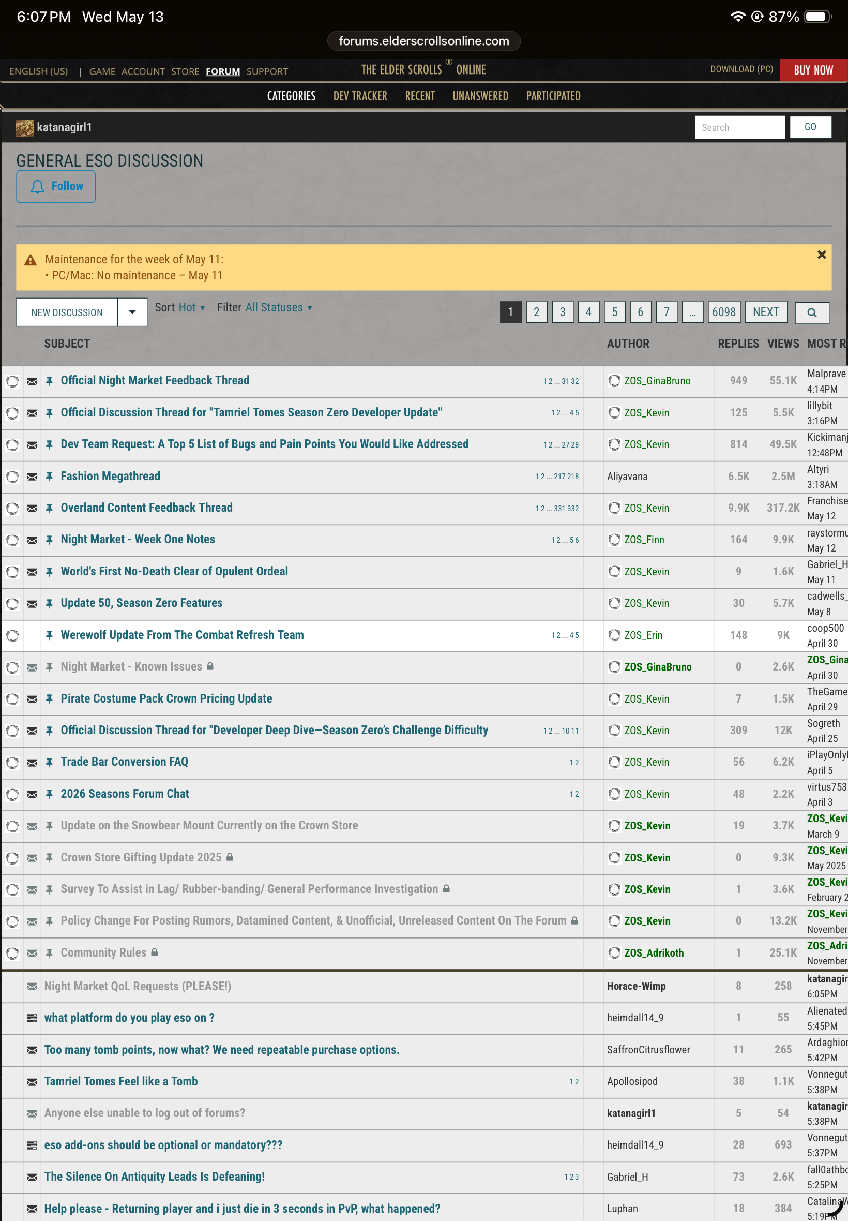This screenshot has height=1221, width=848.
Task: Open the discussion search magnifier button
Action: pyautogui.click(x=811, y=312)
